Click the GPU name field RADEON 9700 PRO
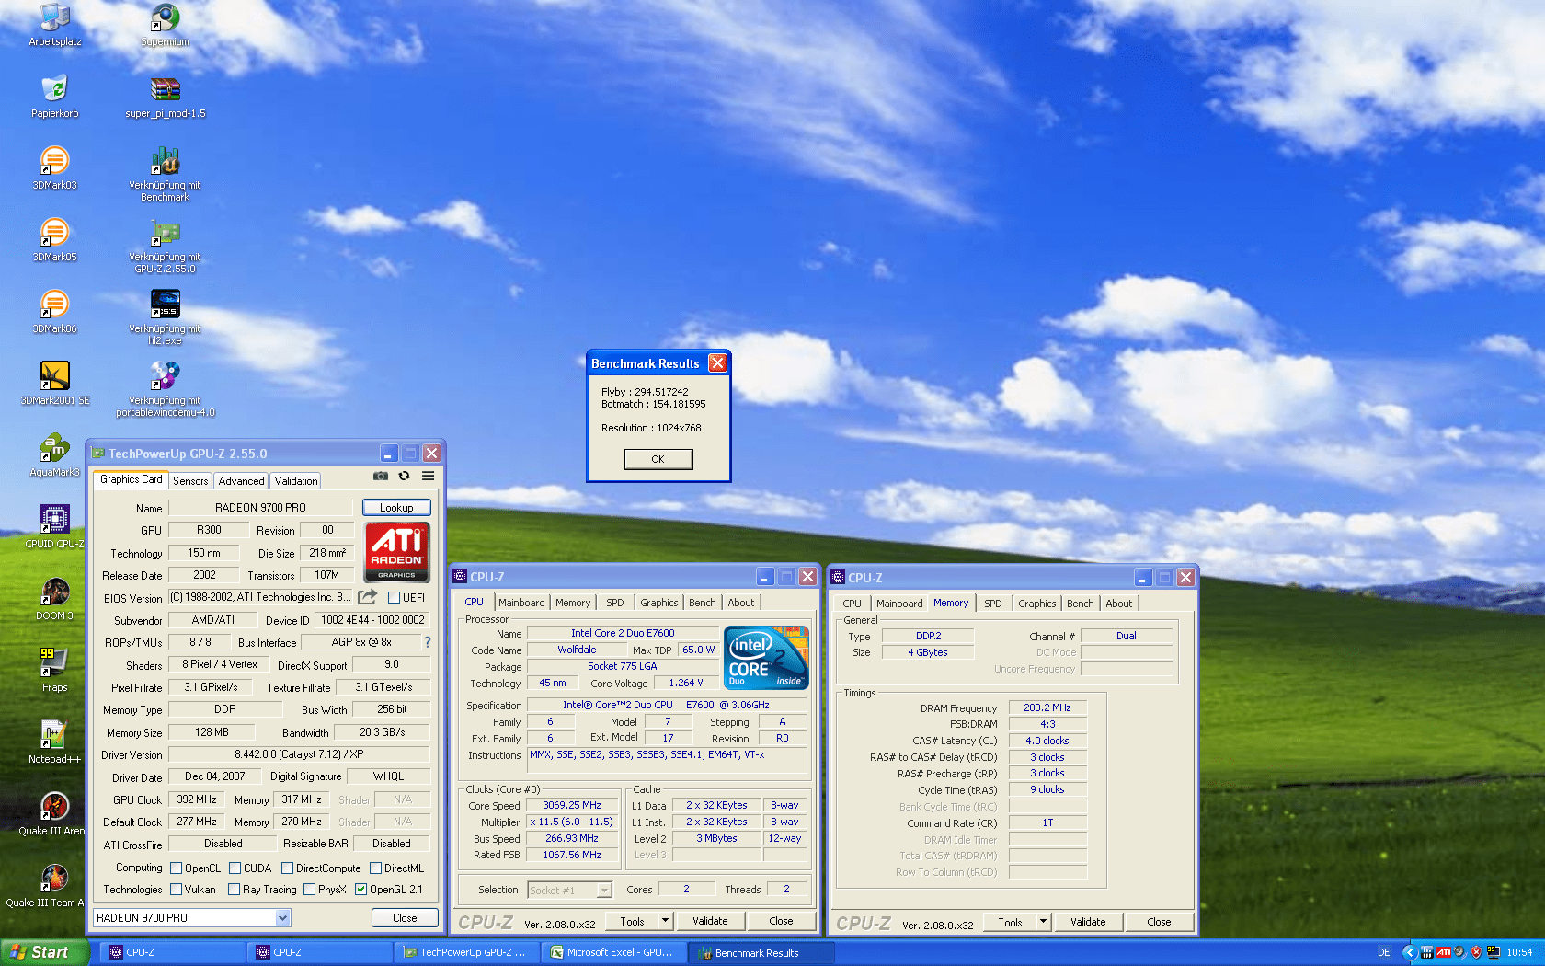Viewport: 1545px width, 966px height. (x=260, y=507)
